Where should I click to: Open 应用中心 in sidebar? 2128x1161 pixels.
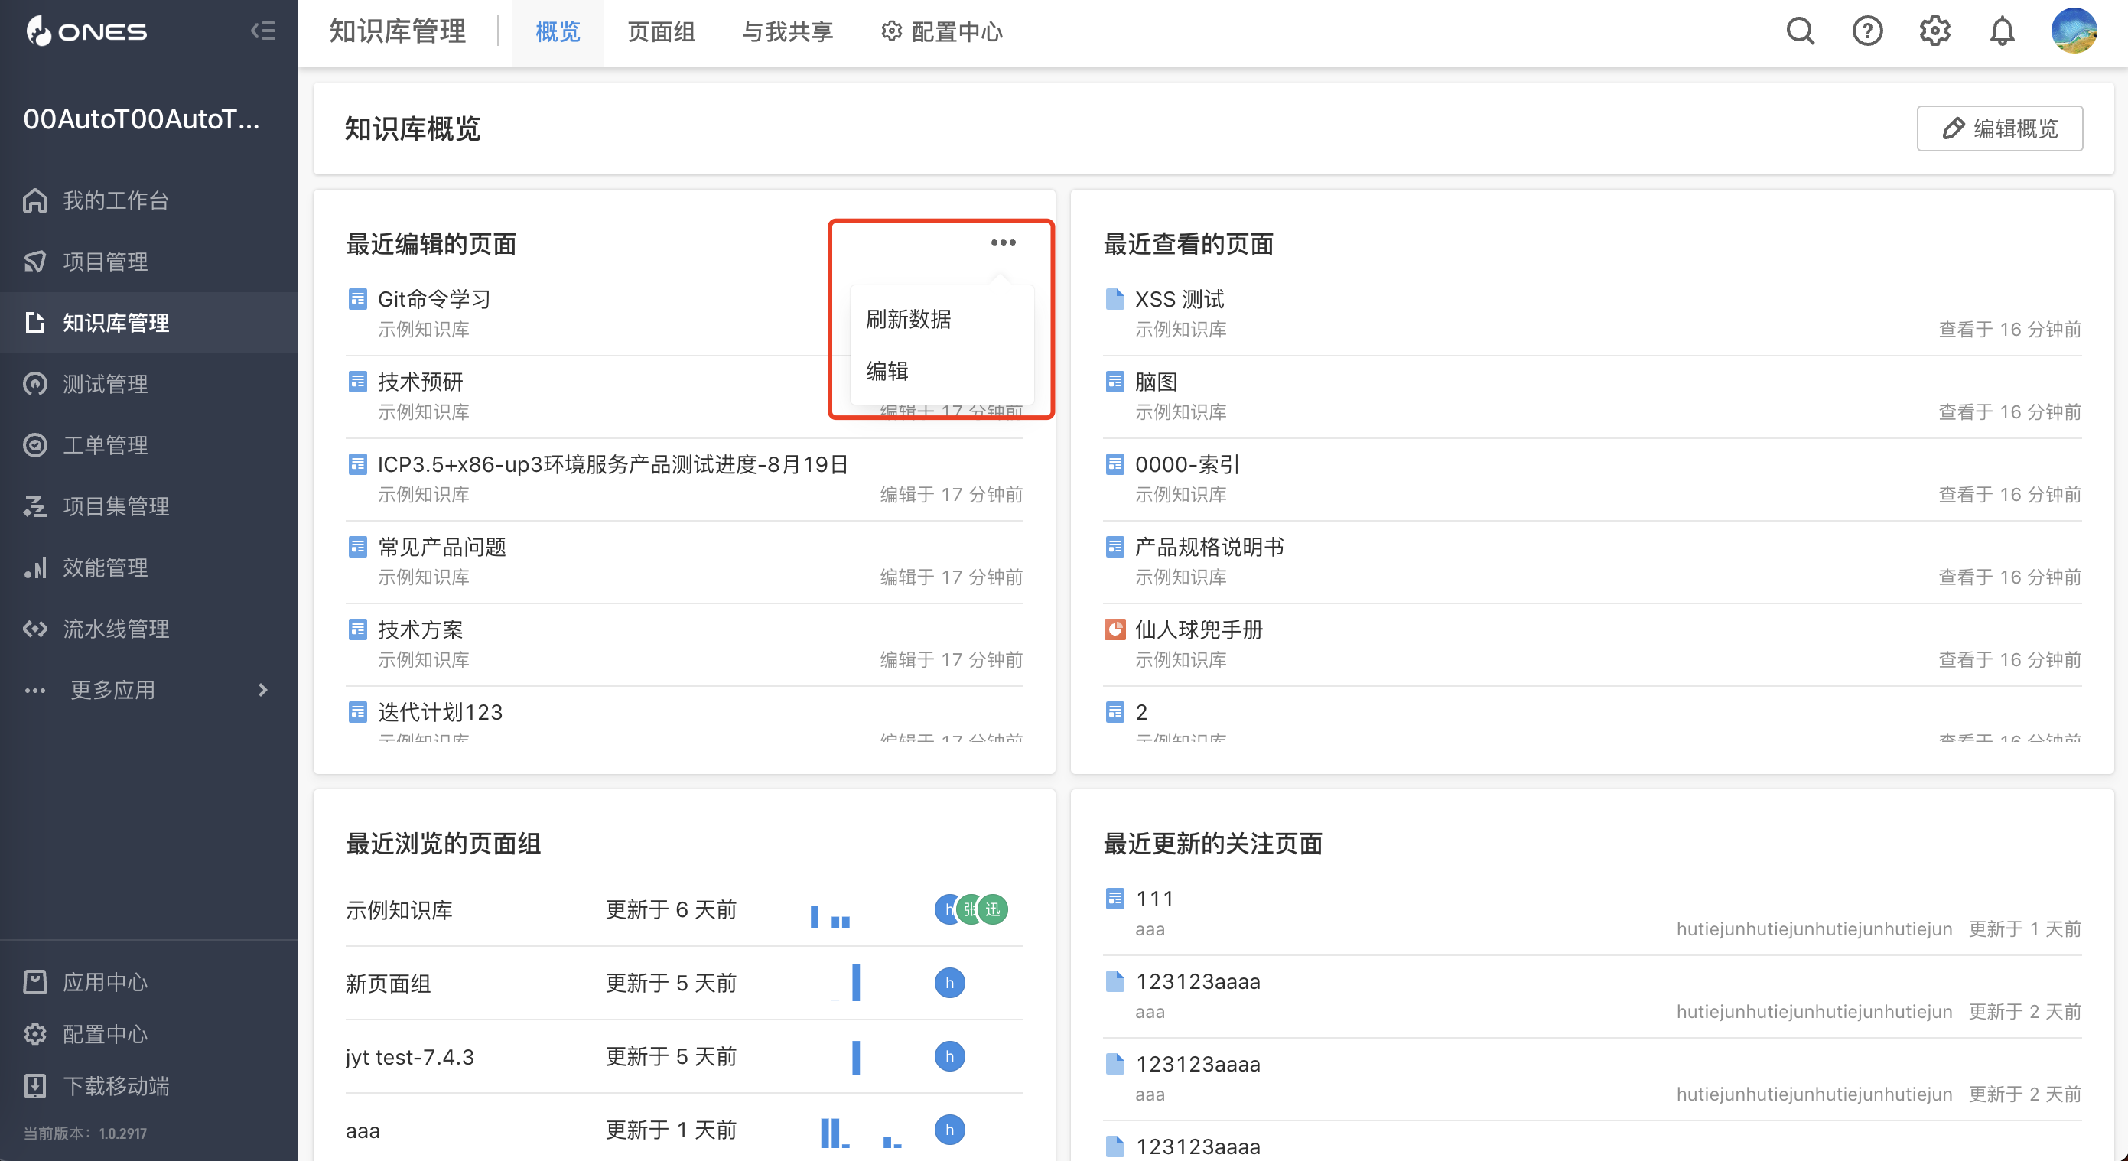tap(148, 982)
